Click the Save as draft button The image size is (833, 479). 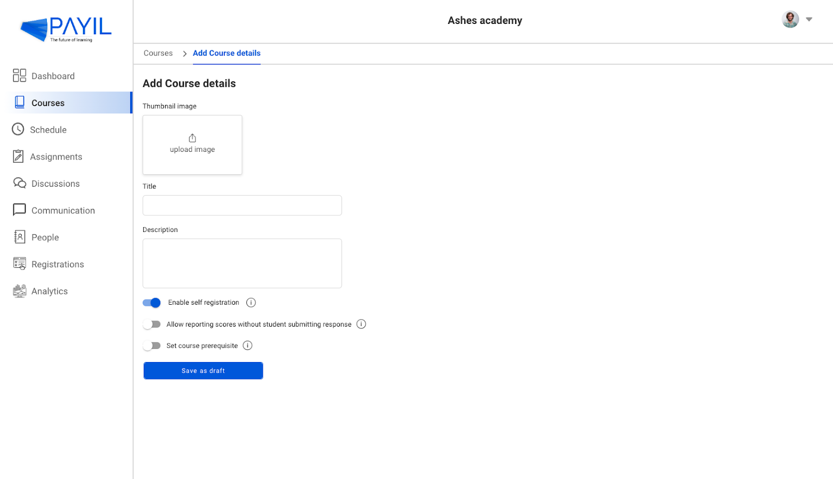[203, 371]
